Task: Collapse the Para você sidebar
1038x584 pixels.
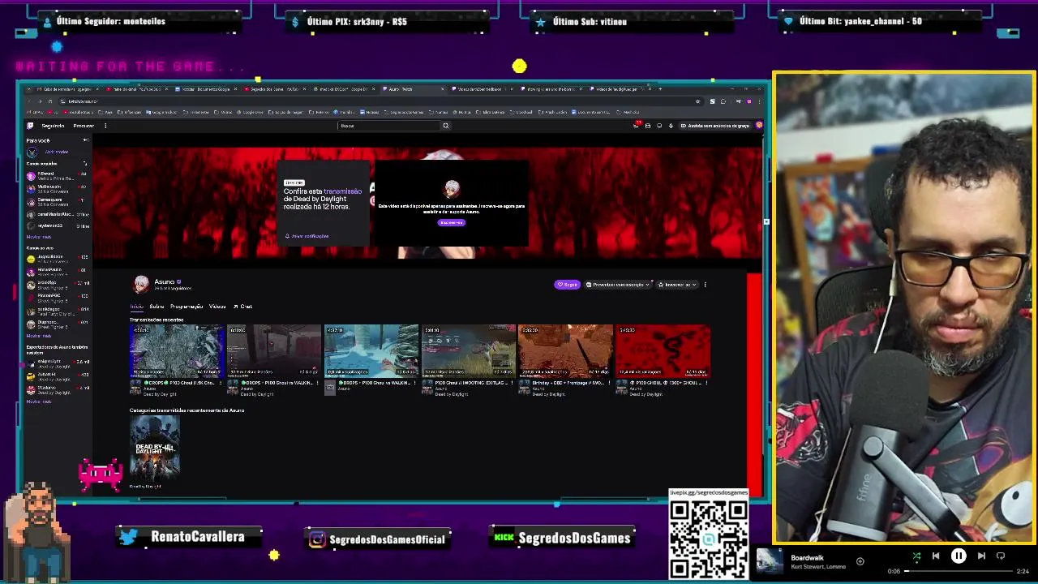Action: [x=85, y=140]
